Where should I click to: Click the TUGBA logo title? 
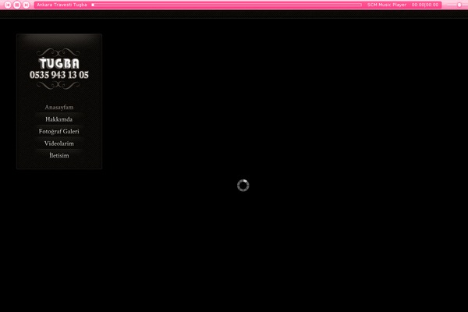pos(59,63)
